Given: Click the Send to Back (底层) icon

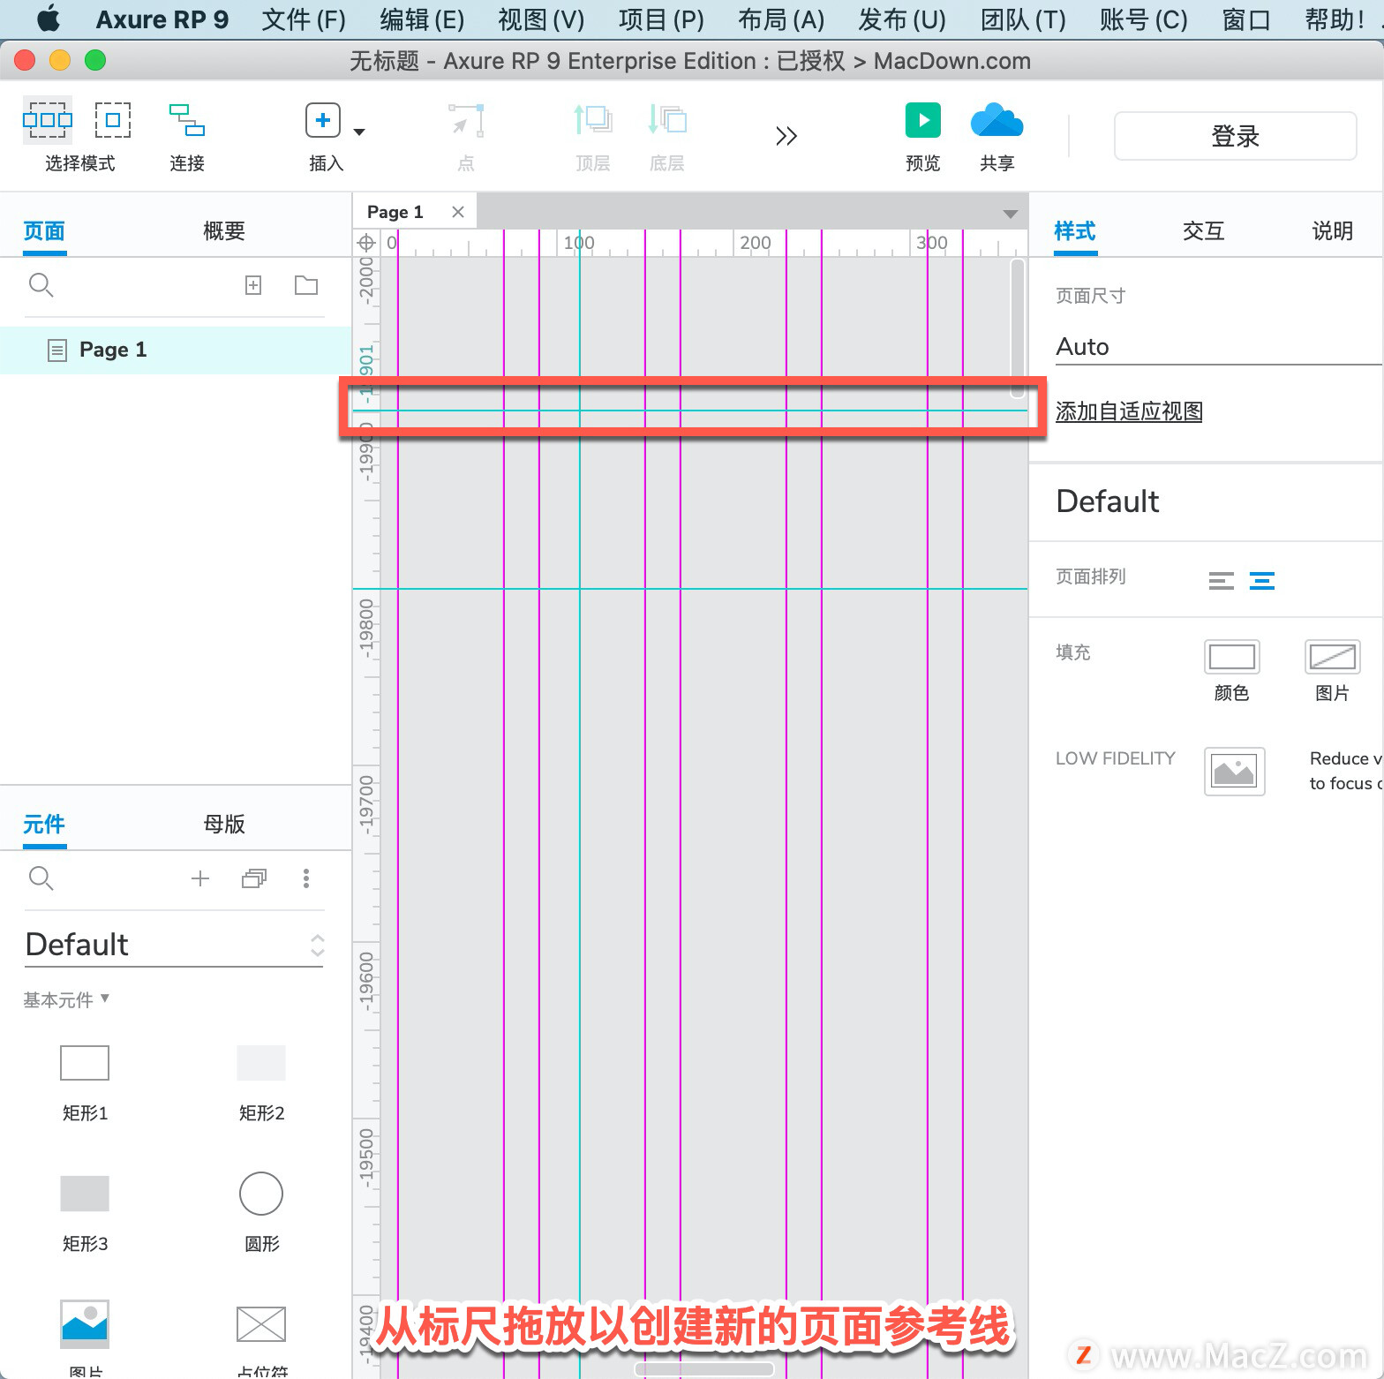Looking at the screenshot, I should pos(667,120).
